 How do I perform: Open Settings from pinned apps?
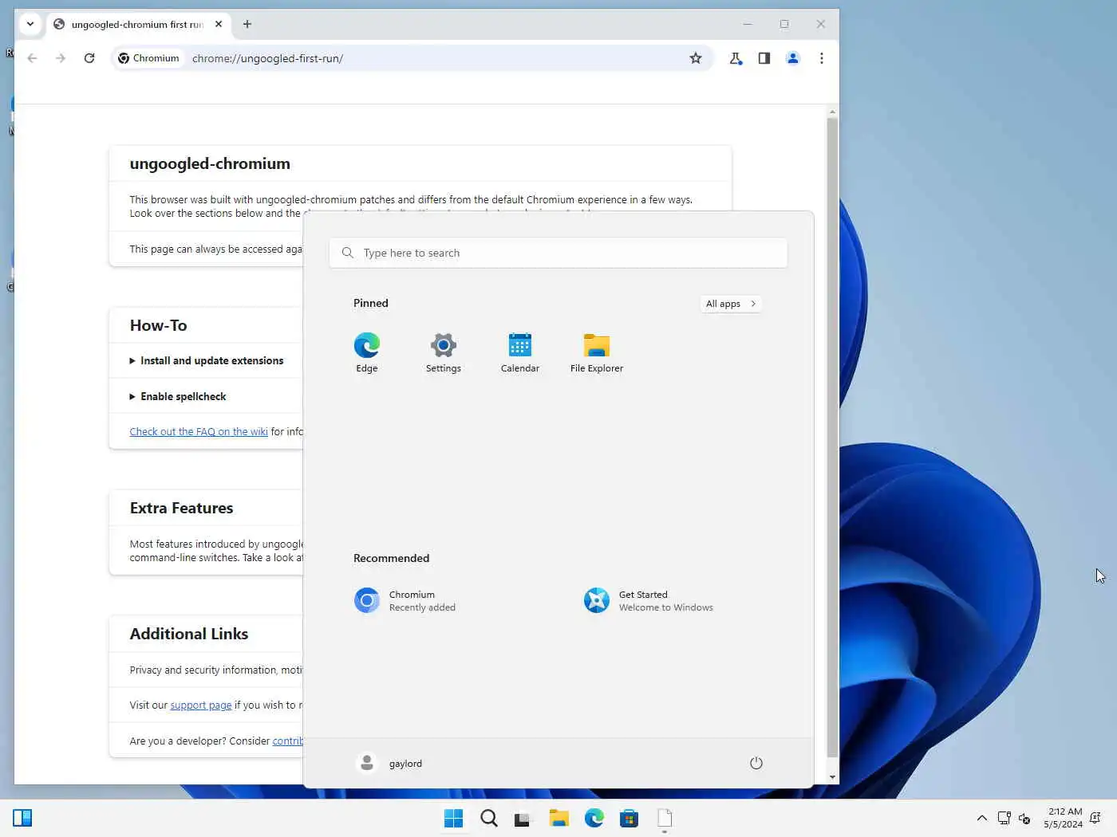coord(443,352)
